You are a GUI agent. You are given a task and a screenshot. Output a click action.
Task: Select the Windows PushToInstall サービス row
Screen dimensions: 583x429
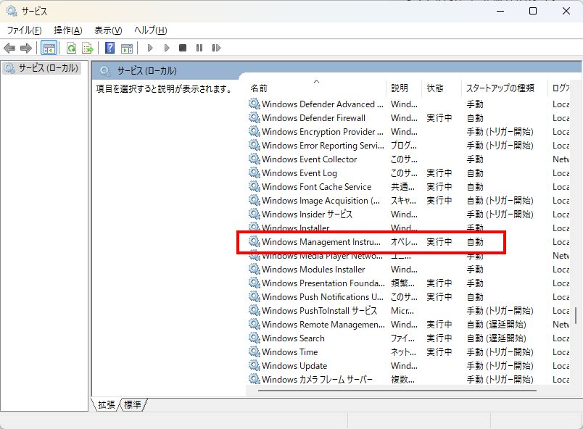[408, 310]
